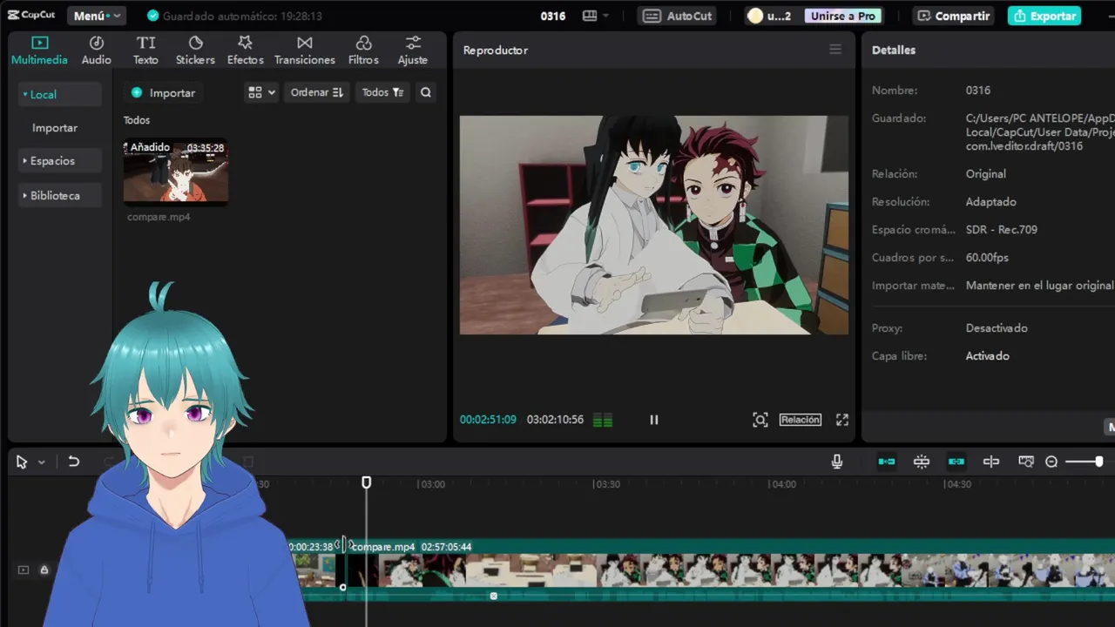Open the Filtros tab
Viewport: 1115px width, 627px height.
(363, 51)
